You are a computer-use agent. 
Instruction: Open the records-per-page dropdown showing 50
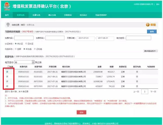click(x=24, y=62)
